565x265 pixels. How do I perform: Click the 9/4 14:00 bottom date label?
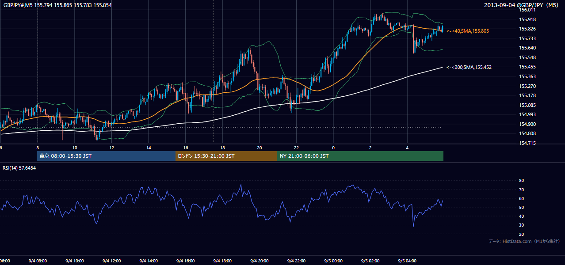pyautogui.click(x=148, y=261)
